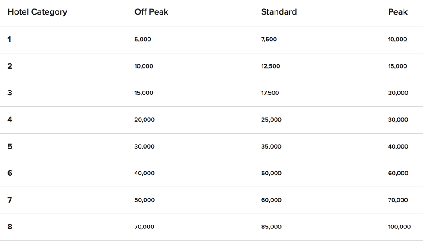Select the 85,000 standard value
423x243 pixels.
click(271, 227)
